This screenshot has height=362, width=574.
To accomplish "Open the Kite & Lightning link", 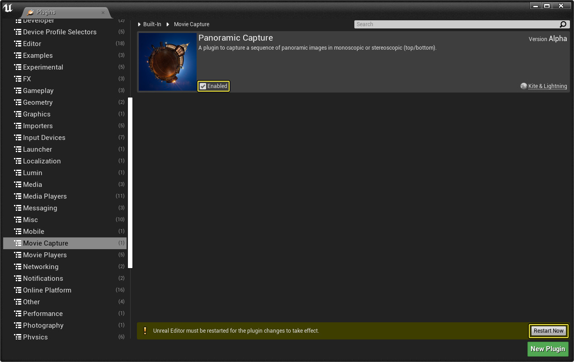I will point(547,86).
